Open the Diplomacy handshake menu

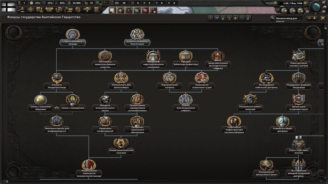point(49,10)
